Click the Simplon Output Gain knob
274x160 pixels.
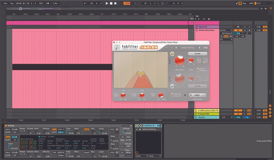tap(142, 95)
